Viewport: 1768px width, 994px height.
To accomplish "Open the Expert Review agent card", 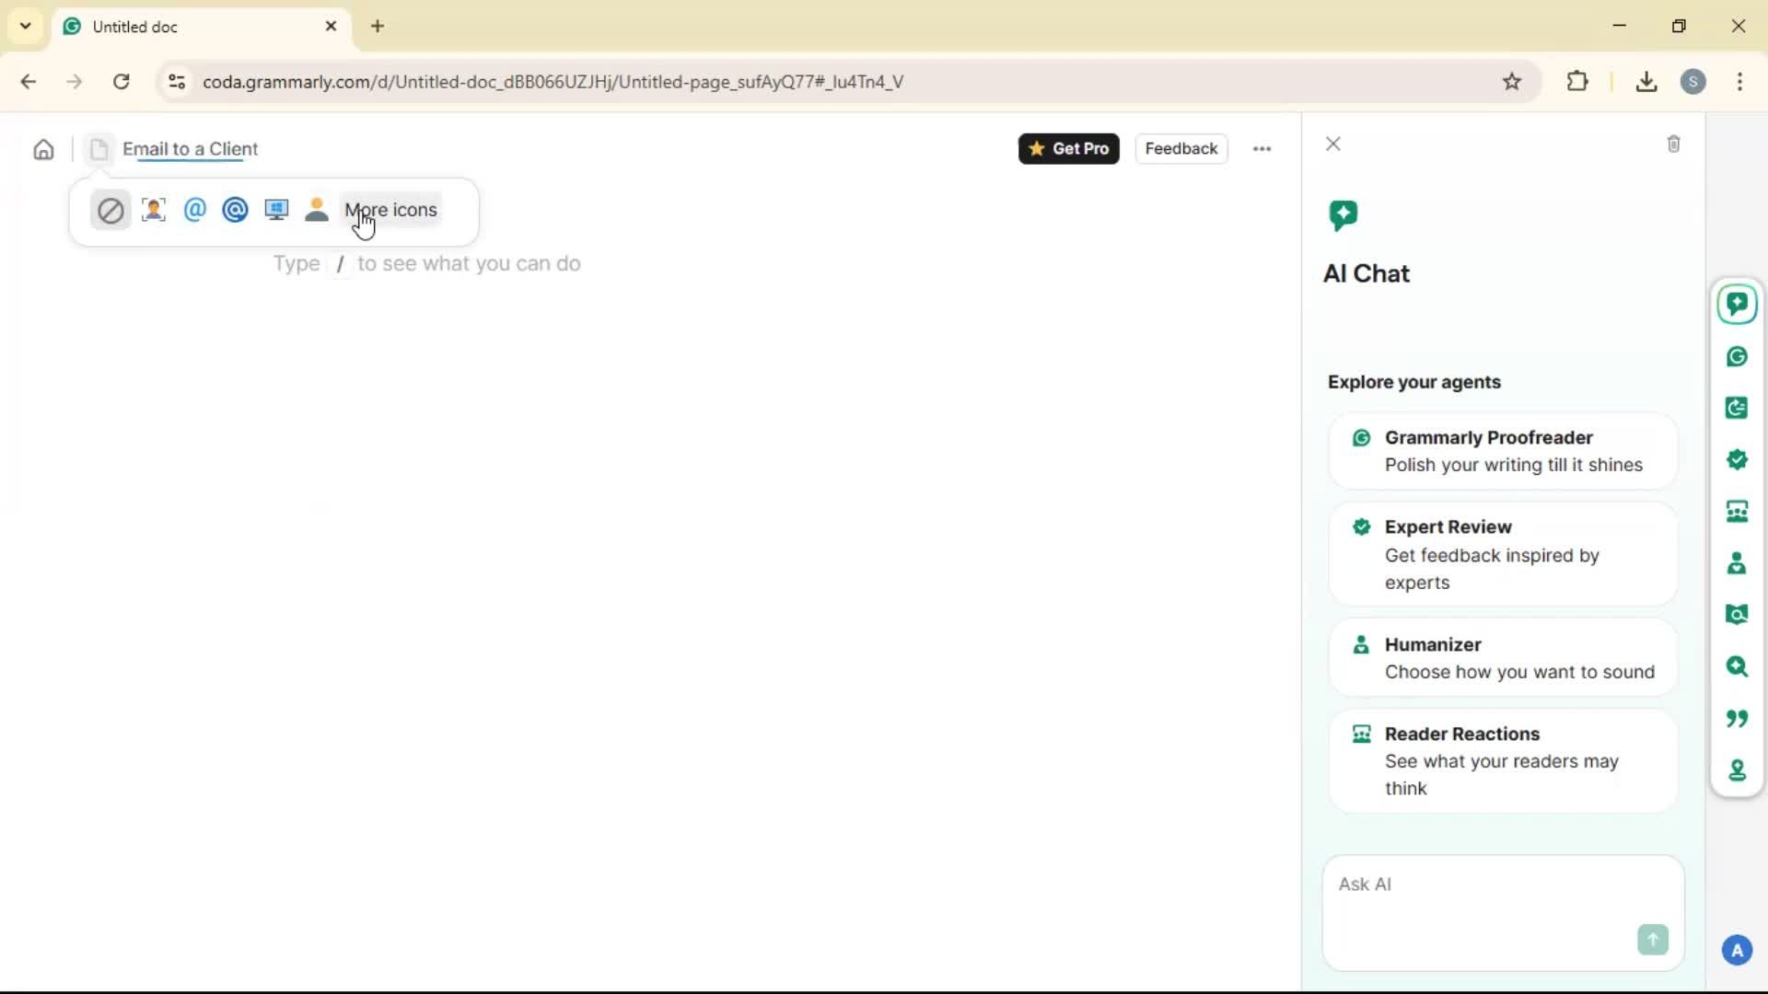I will (x=1503, y=554).
